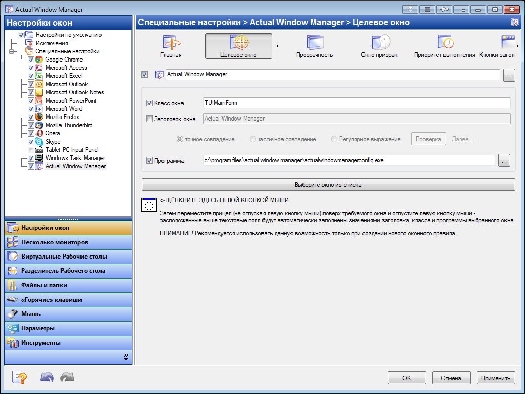The height and width of the screenshot is (394, 525).
Task: Click the crosshair window finder icon
Action: click(149, 204)
